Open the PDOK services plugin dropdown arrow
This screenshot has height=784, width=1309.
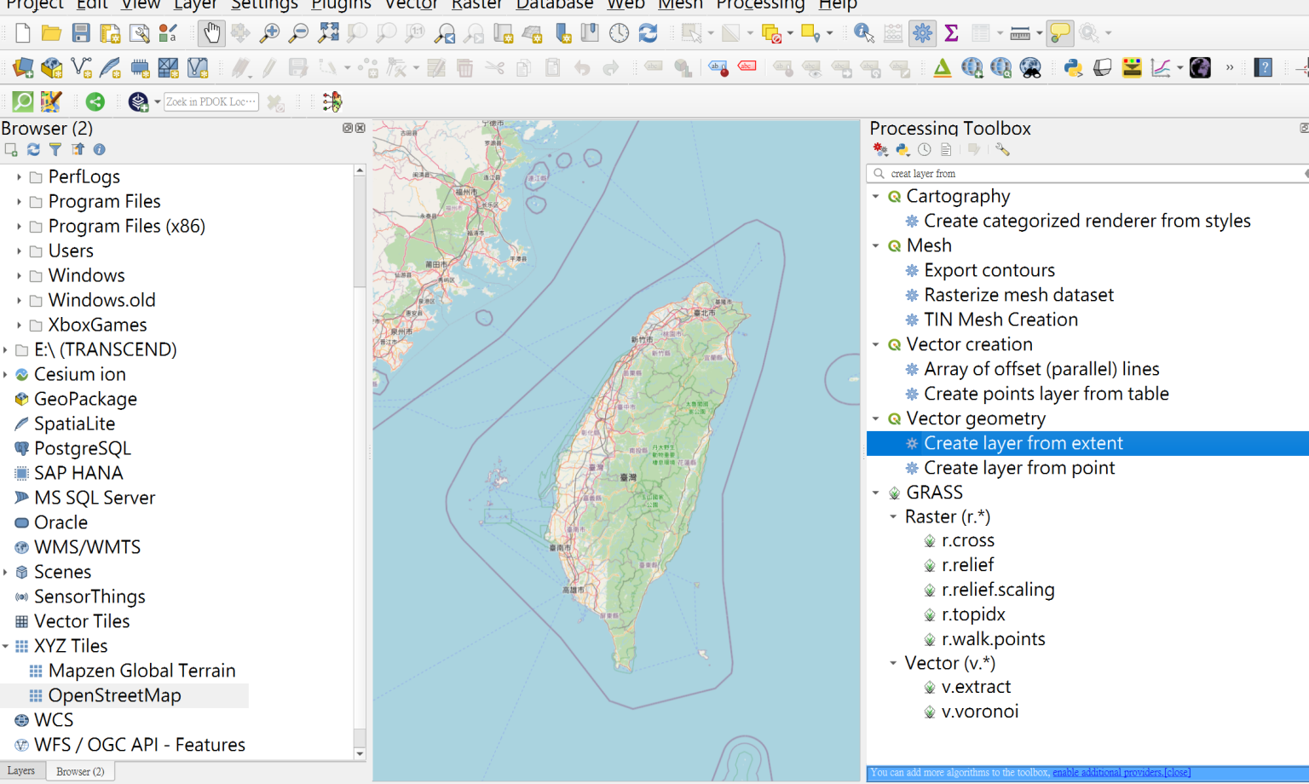point(157,102)
